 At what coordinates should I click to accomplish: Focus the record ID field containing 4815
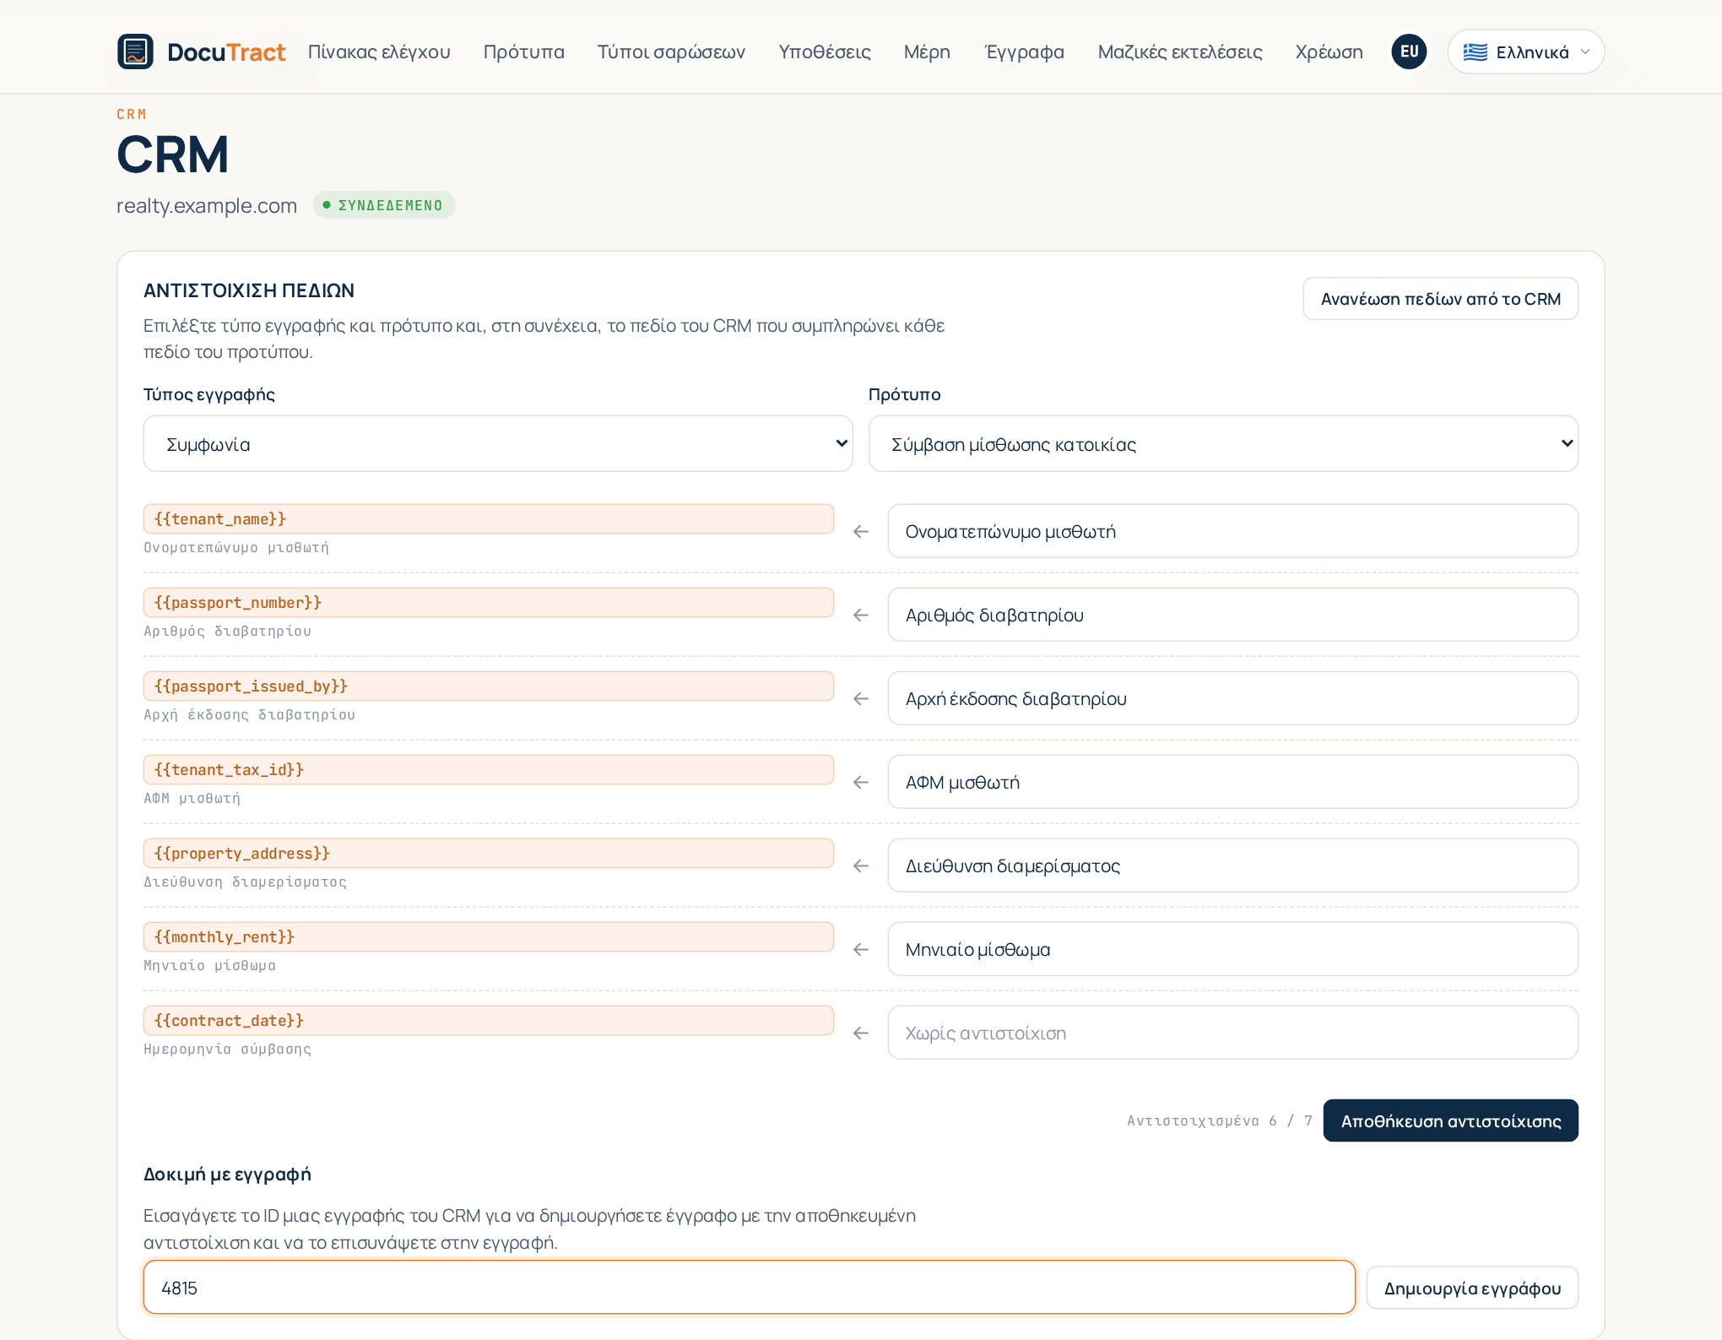[x=750, y=1288]
